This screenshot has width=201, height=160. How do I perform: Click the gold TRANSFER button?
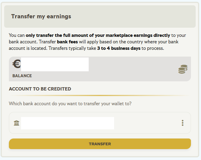pyautogui.click(x=100, y=144)
